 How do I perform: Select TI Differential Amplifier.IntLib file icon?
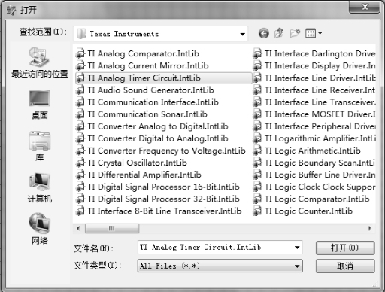click(x=80, y=175)
